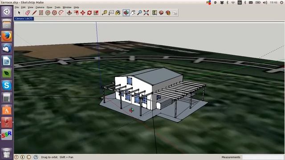The width and height of the screenshot is (285, 160).
Task: Open the Wi-Fi network indicator
Action: [233, 3]
